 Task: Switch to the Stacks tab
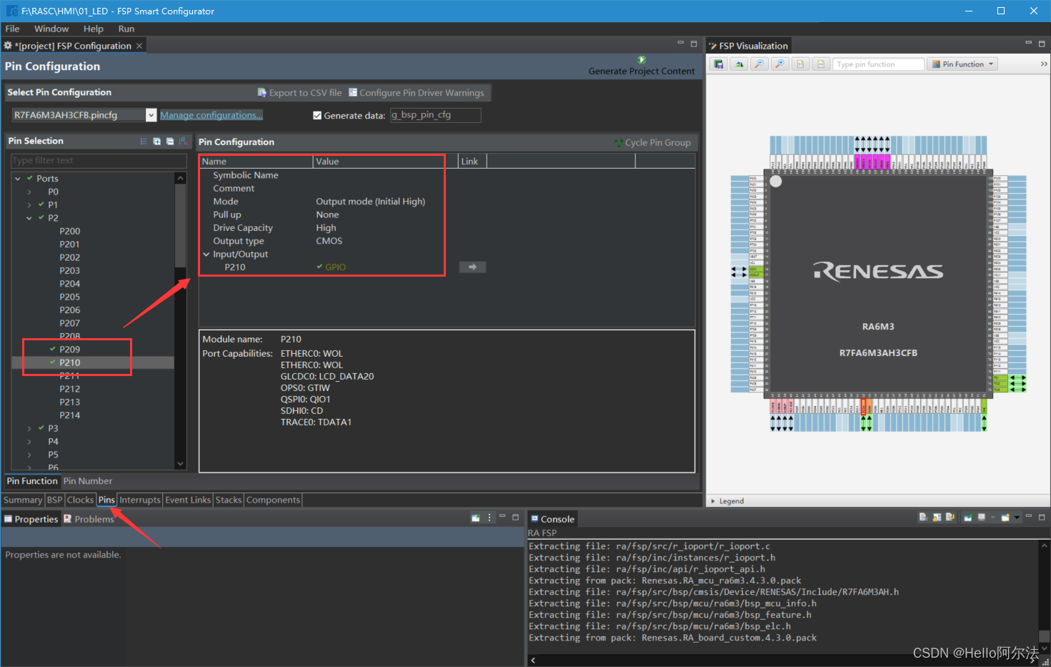click(x=229, y=500)
